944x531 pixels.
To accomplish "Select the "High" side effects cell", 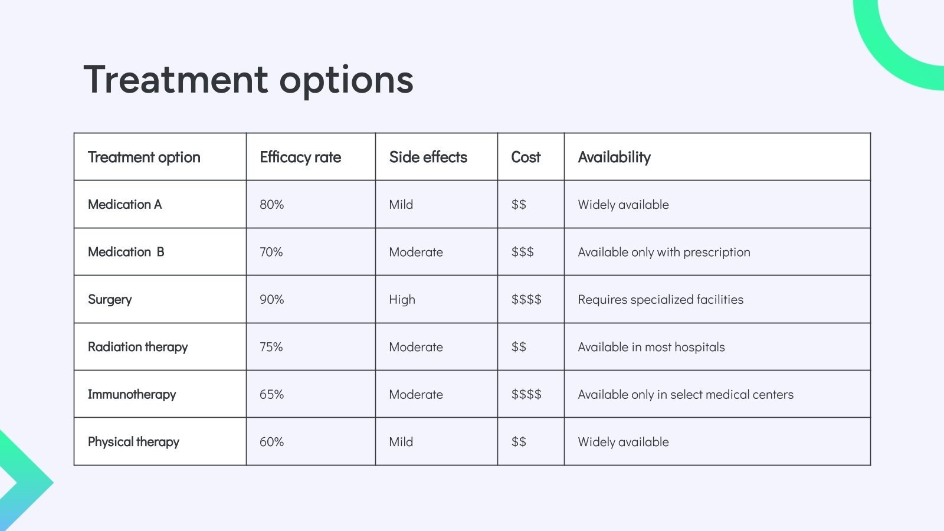I will click(402, 300).
